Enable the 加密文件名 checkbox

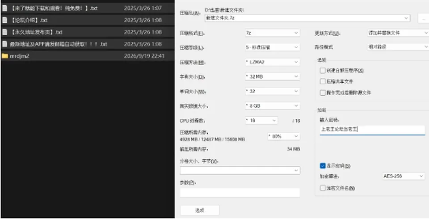pos(323,188)
